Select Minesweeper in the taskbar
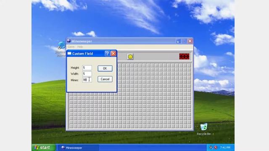The image size is (269, 151). click(79, 148)
